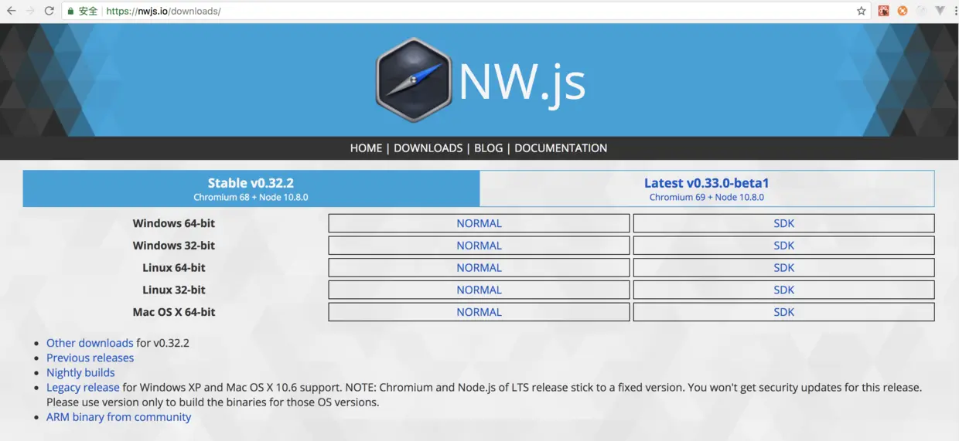
Task: Click the 'Chromium 68 + Node 10.8.0' subtitle
Action: pyautogui.click(x=251, y=198)
